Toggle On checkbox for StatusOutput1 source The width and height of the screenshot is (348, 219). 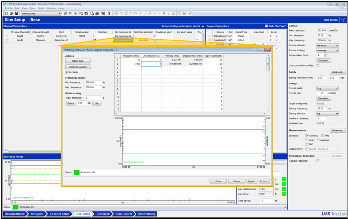pyautogui.click(x=230, y=36)
